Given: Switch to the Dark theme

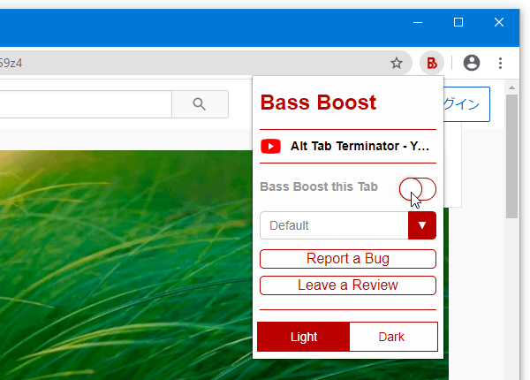Looking at the screenshot, I should click(393, 337).
